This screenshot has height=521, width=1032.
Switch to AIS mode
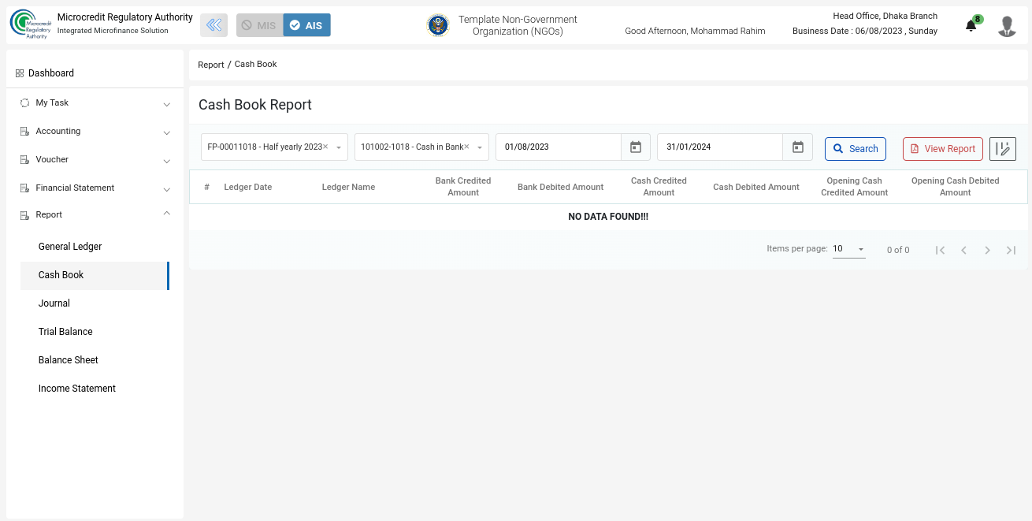pos(306,25)
